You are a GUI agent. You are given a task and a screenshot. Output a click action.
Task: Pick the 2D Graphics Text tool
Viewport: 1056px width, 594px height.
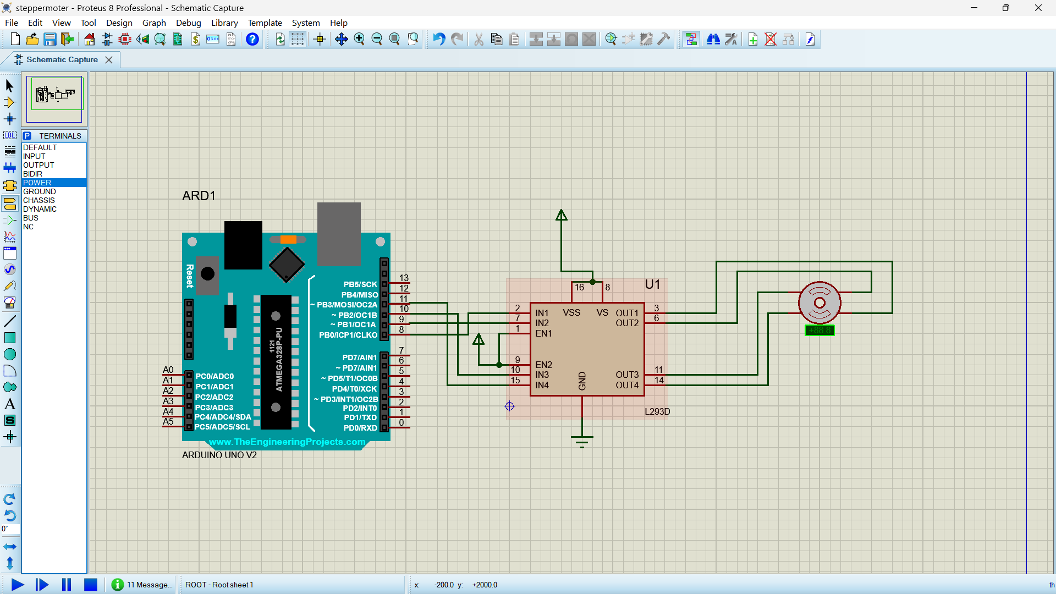pyautogui.click(x=9, y=404)
